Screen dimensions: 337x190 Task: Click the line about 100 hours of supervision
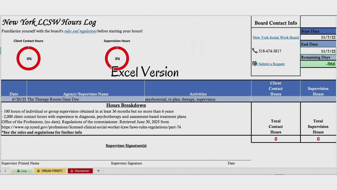coord(88,111)
